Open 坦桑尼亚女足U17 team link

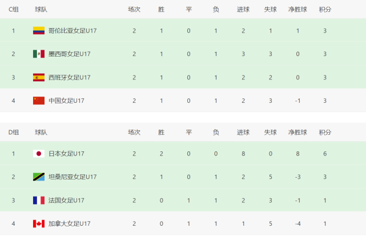pos(73,177)
